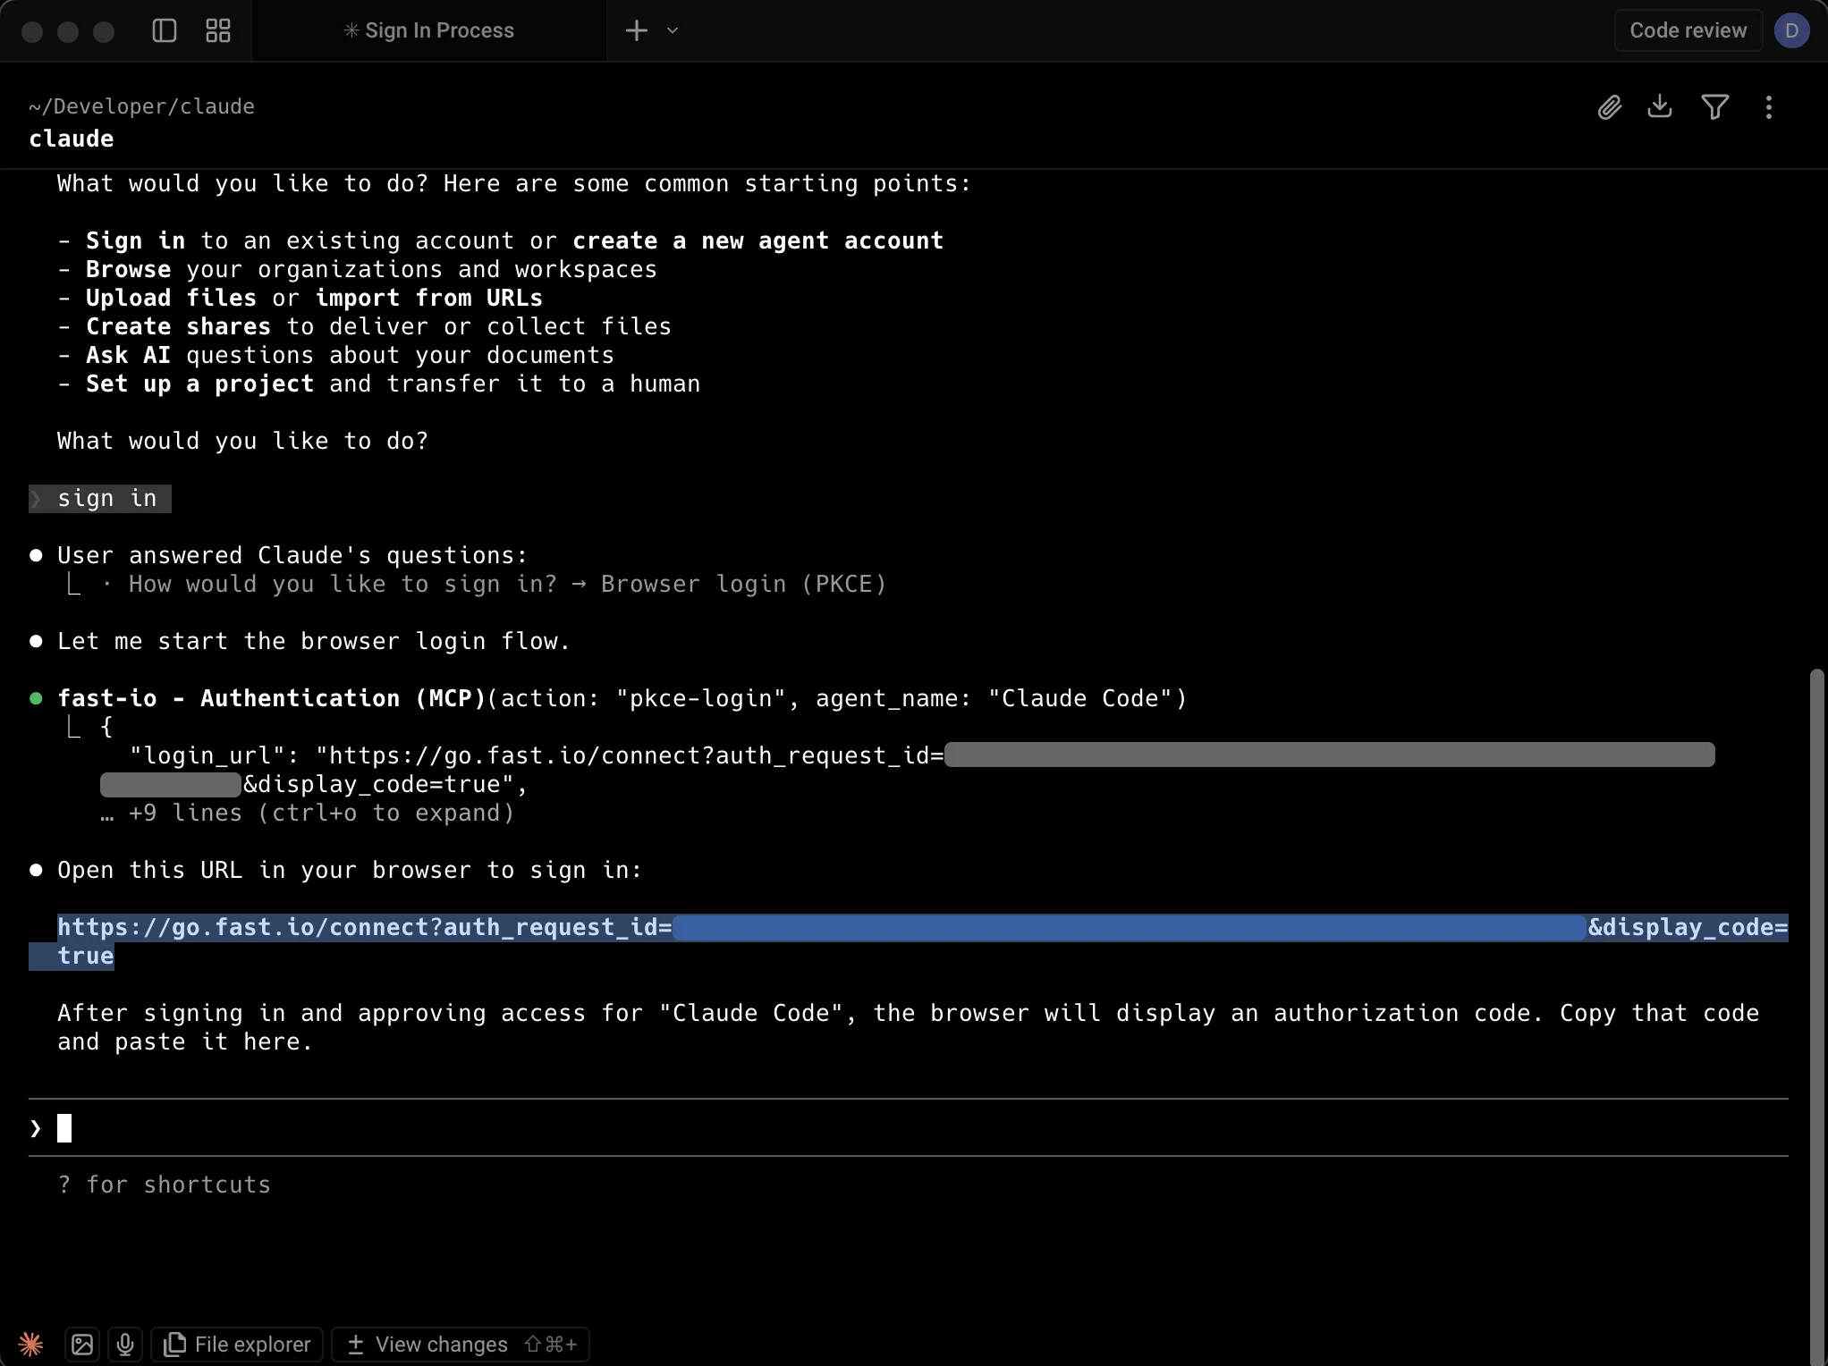The width and height of the screenshot is (1828, 1366).
Task: Click the plus new tab button
Action: [x=636, y=30]
